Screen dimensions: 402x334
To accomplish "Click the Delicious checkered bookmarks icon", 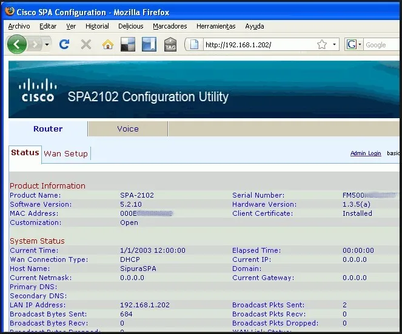I will 128,44.
